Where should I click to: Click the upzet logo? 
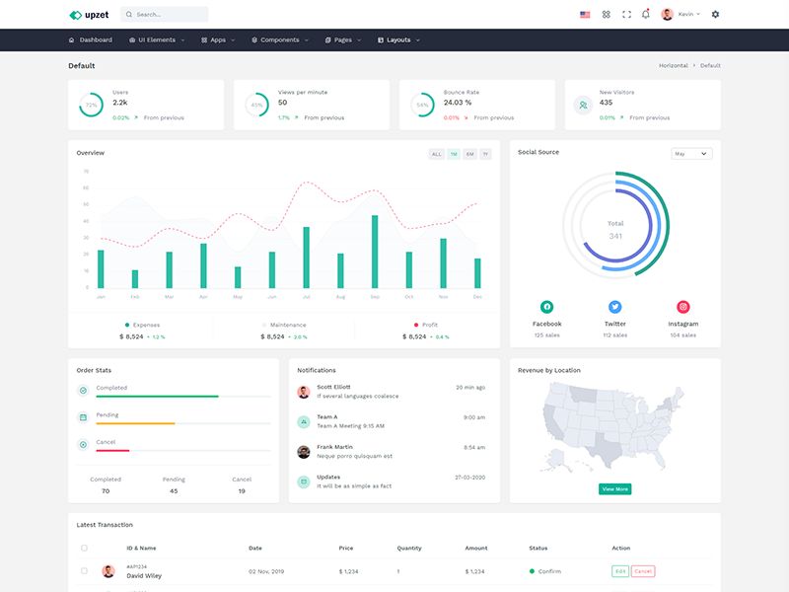[89, 15]
